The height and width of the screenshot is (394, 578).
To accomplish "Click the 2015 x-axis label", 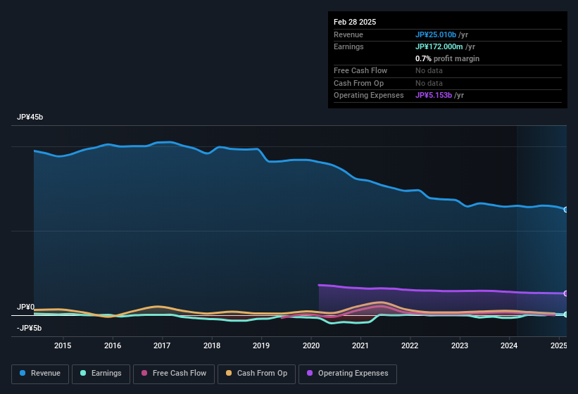I will pos(63,345).
